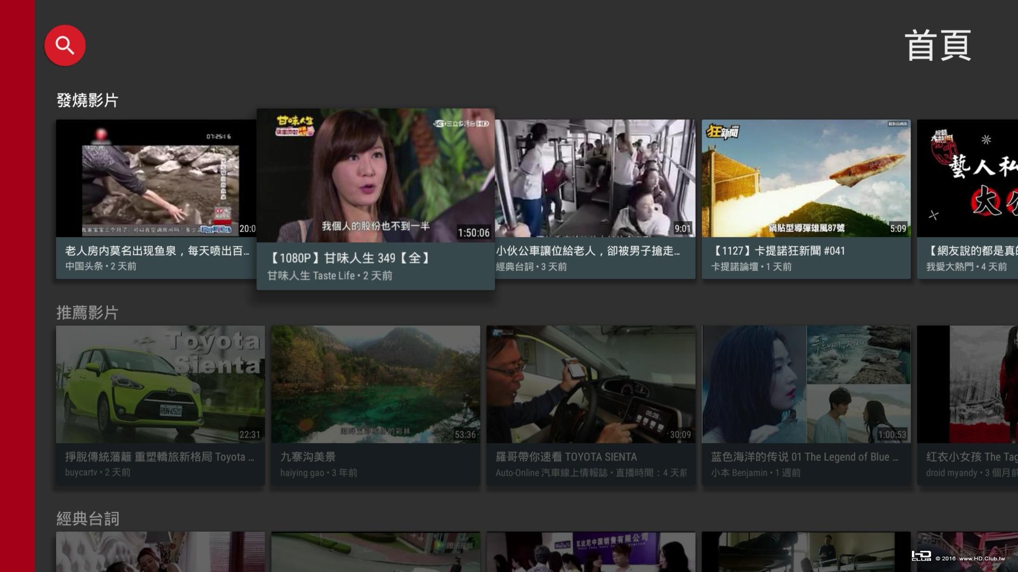Click the 9:01 duration badge

click(682, 228)
